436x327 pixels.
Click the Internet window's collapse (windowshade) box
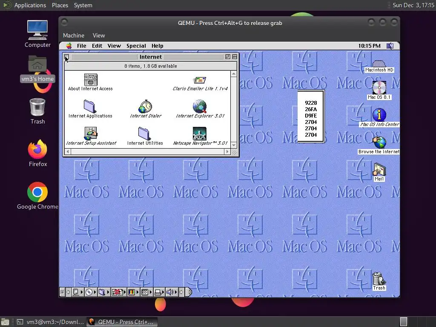(235, 57)
